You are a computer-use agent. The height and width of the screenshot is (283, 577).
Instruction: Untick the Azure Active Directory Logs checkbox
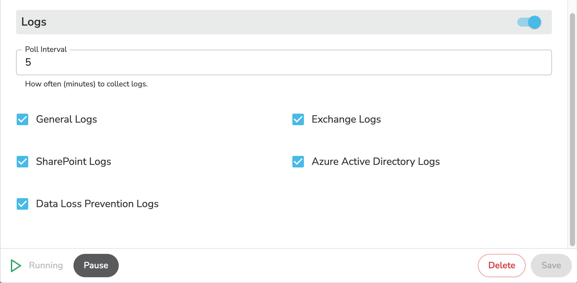298,162
